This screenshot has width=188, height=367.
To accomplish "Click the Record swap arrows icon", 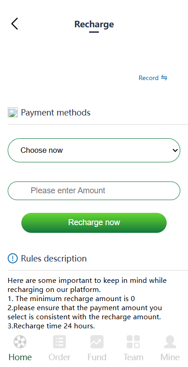I will coord(164,78).
